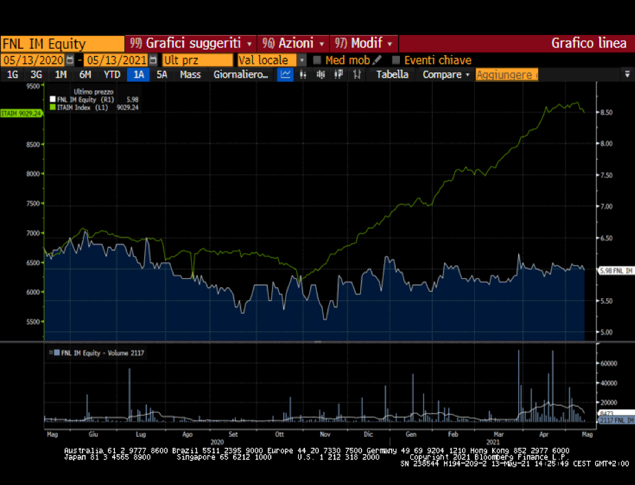The image size is (635, 485).
Task: Toggle FNL IM Equity legend series box
Action: [x=52, y=100]
